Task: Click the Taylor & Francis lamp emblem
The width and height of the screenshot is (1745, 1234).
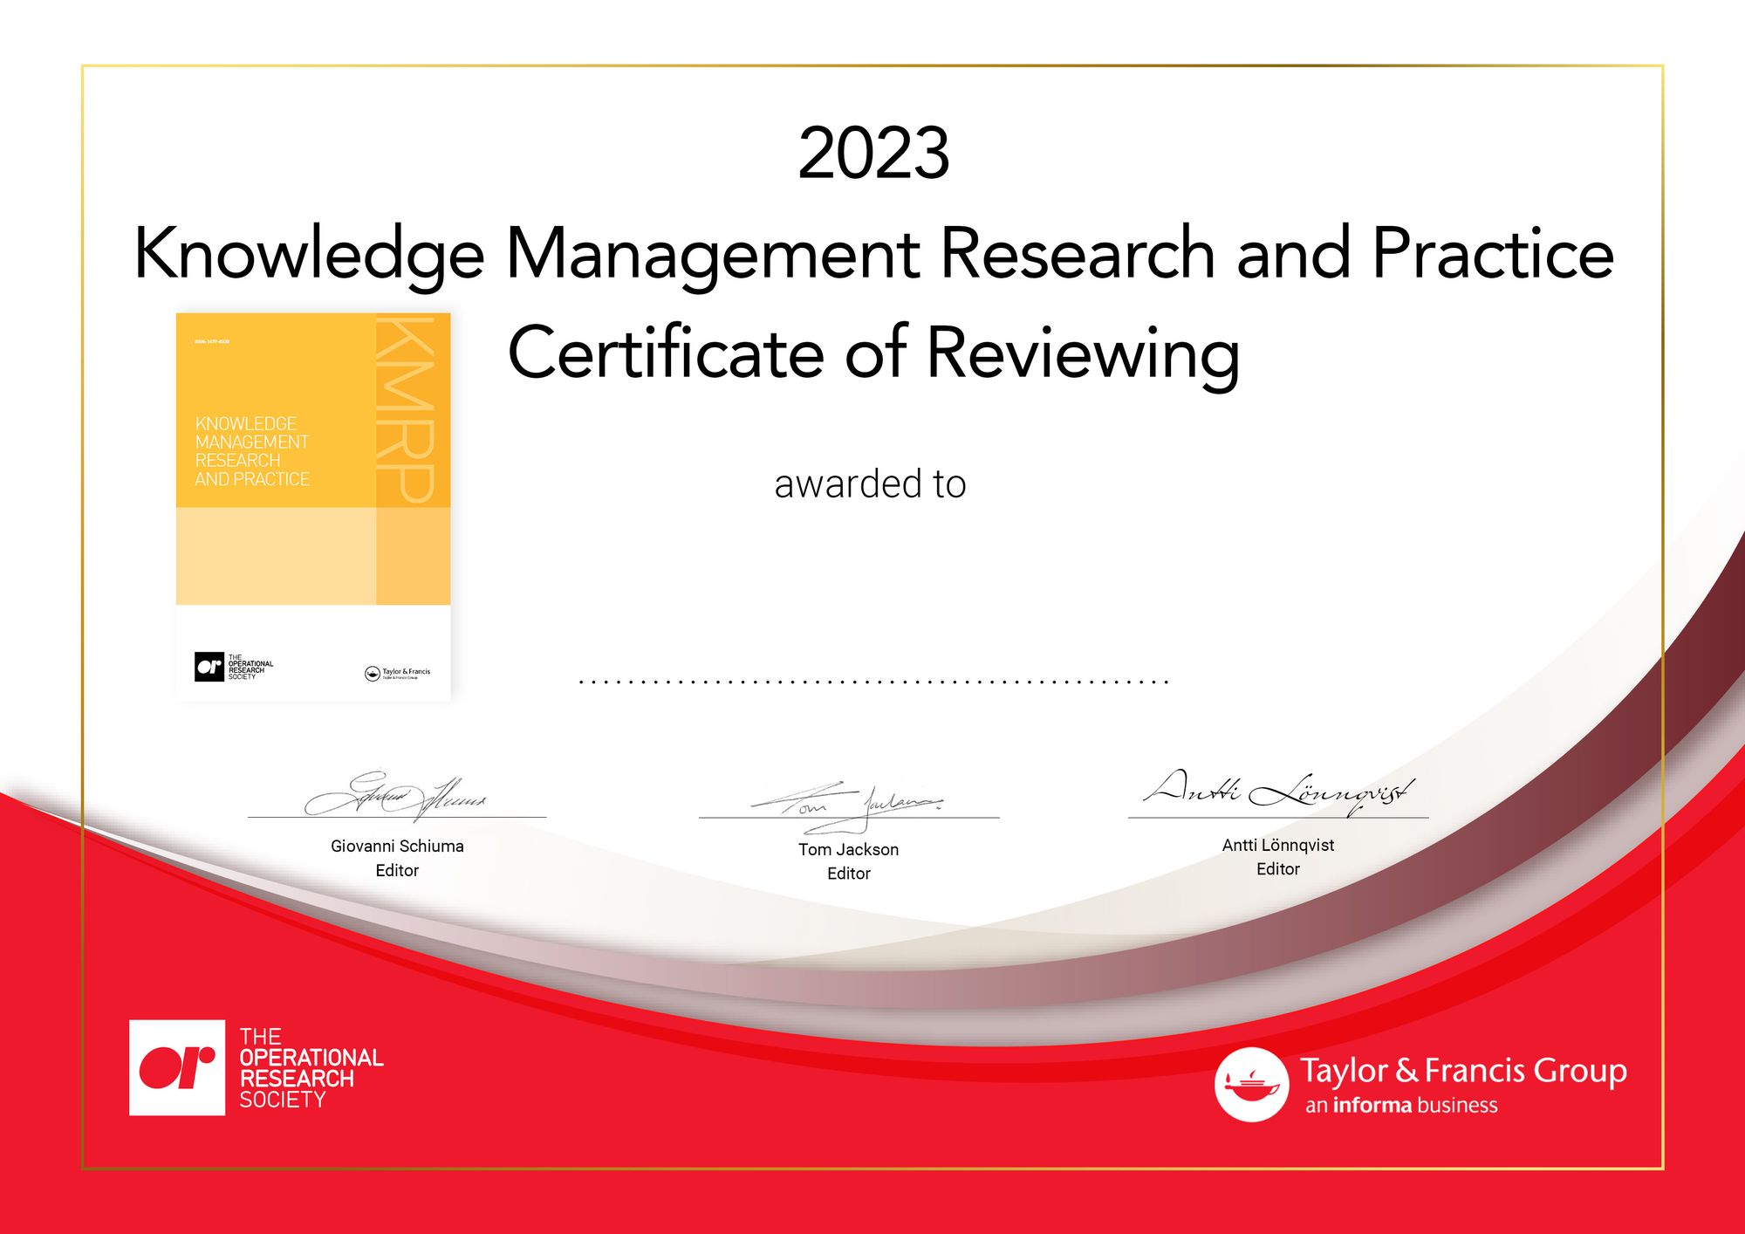Action: (1251, 1084)
